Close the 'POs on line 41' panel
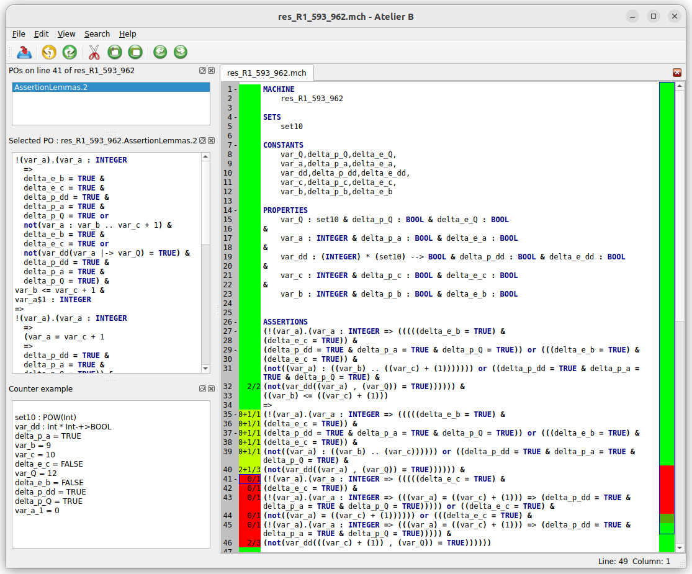This screenshot has width=692, height=574. click(212, 71)
